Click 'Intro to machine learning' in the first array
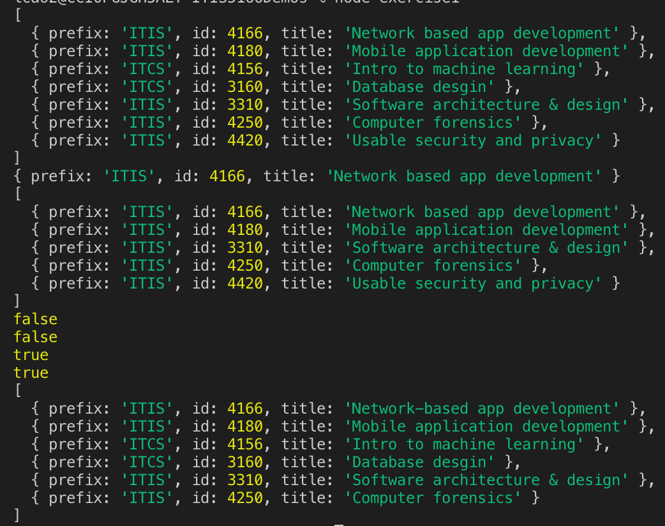The image size is (665, 526). click(463, 69)
